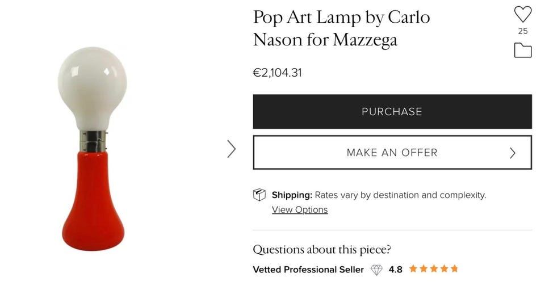Click the 25 likes count

(523, 31)
